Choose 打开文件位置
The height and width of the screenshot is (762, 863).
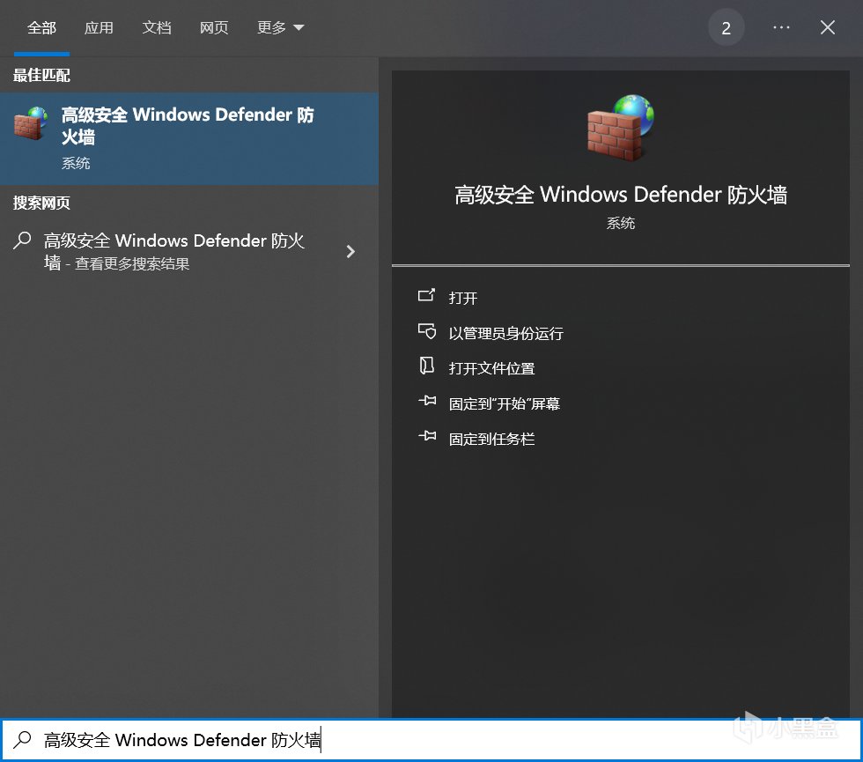point(491,368)
